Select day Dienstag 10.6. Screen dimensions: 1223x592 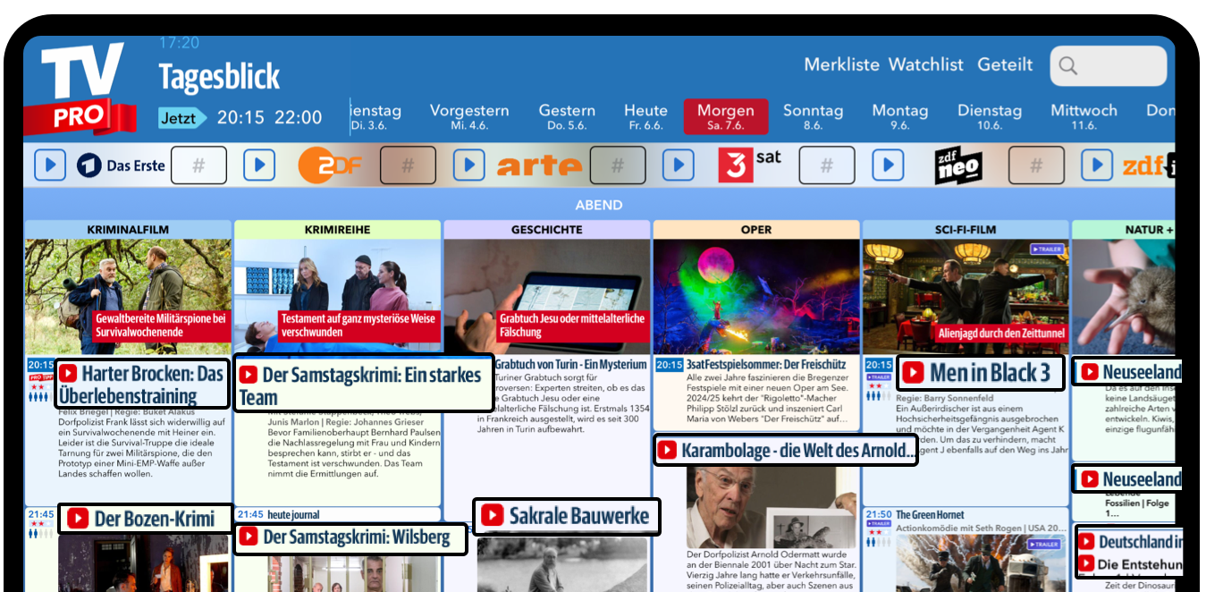990,116
